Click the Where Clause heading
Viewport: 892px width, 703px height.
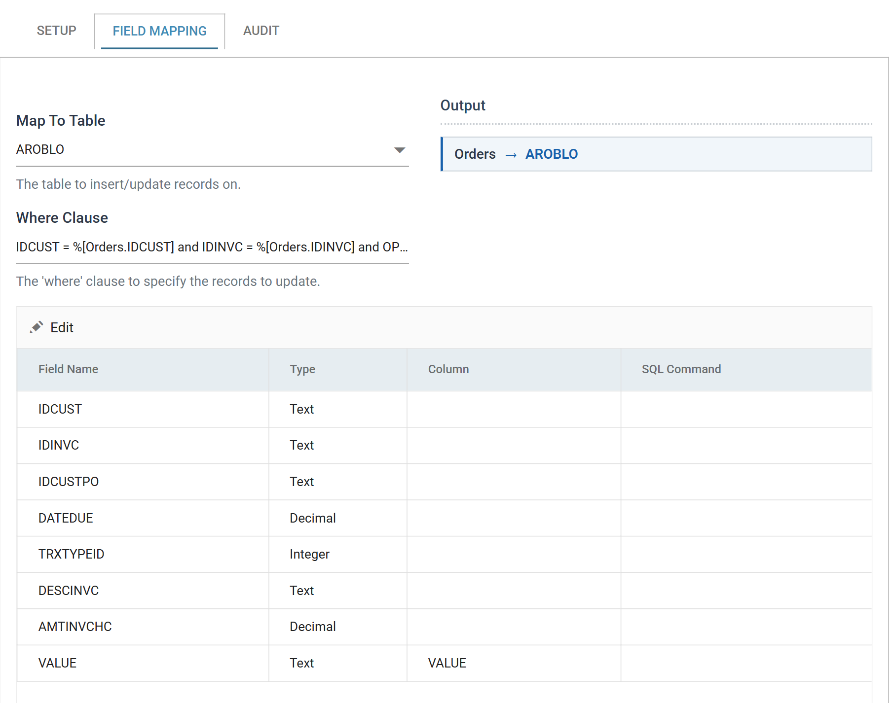point(62,218)
